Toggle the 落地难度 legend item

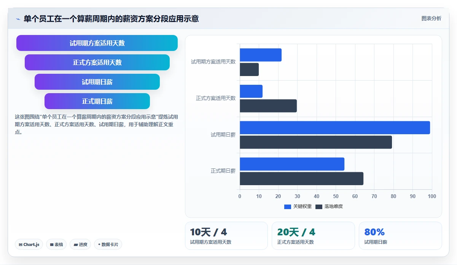click(329, 206)
